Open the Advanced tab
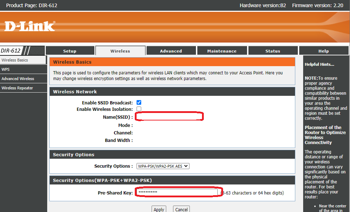The image size is (350, 212). [171, 51]
